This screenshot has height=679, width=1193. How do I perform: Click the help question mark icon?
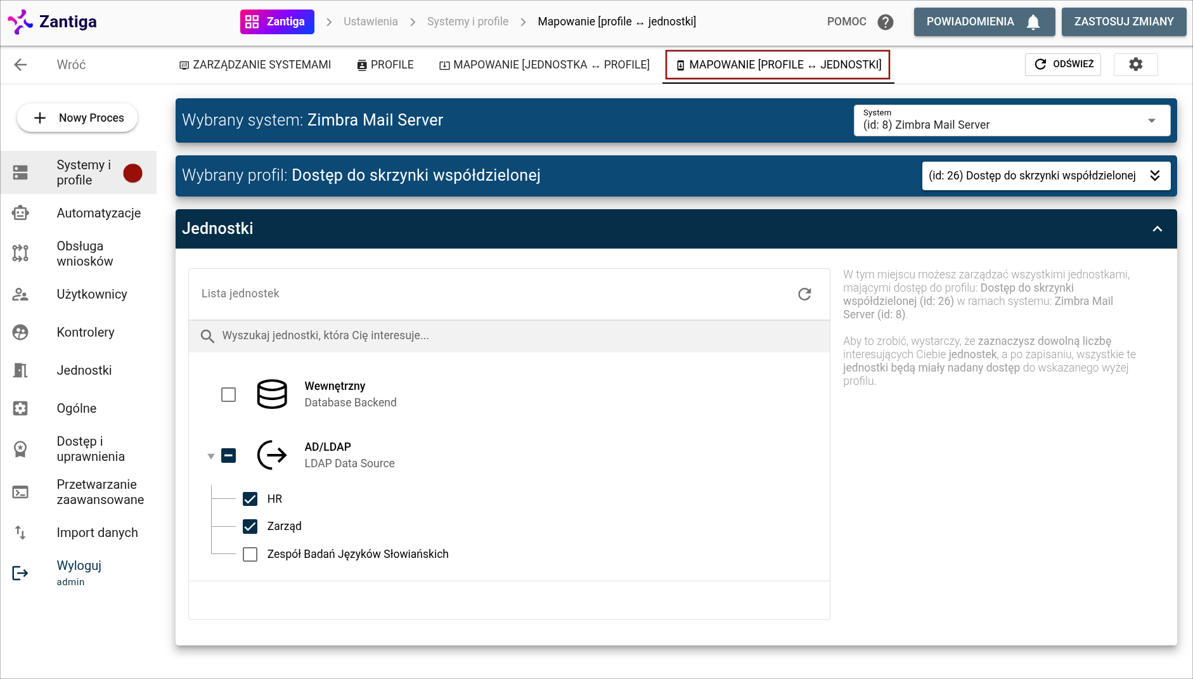tap(885, 22)
